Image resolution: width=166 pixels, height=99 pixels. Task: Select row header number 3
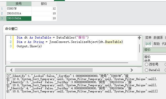click(3, 19)
